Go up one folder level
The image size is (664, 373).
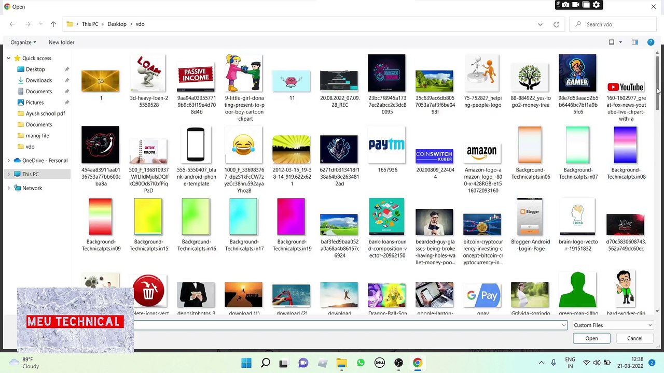point(53,24)
